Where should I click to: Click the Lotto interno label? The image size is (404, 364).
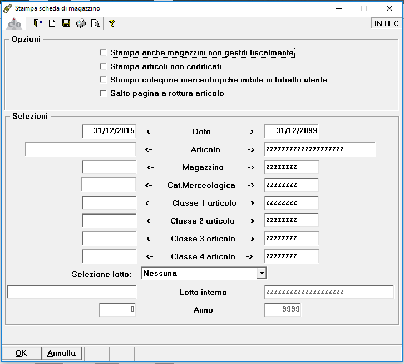click(203, 292)
